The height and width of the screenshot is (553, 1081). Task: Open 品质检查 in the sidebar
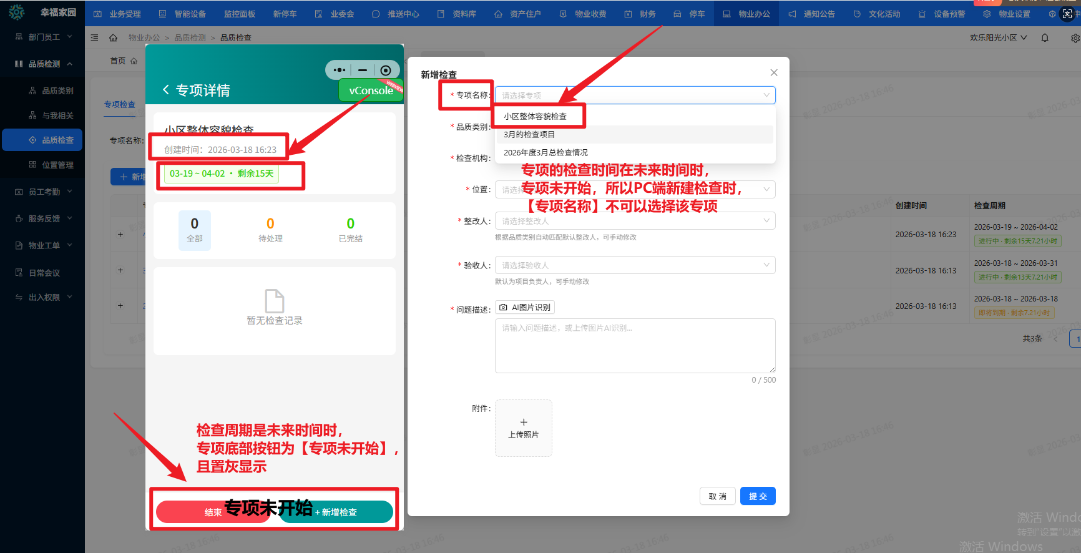[x=42, y=140]
